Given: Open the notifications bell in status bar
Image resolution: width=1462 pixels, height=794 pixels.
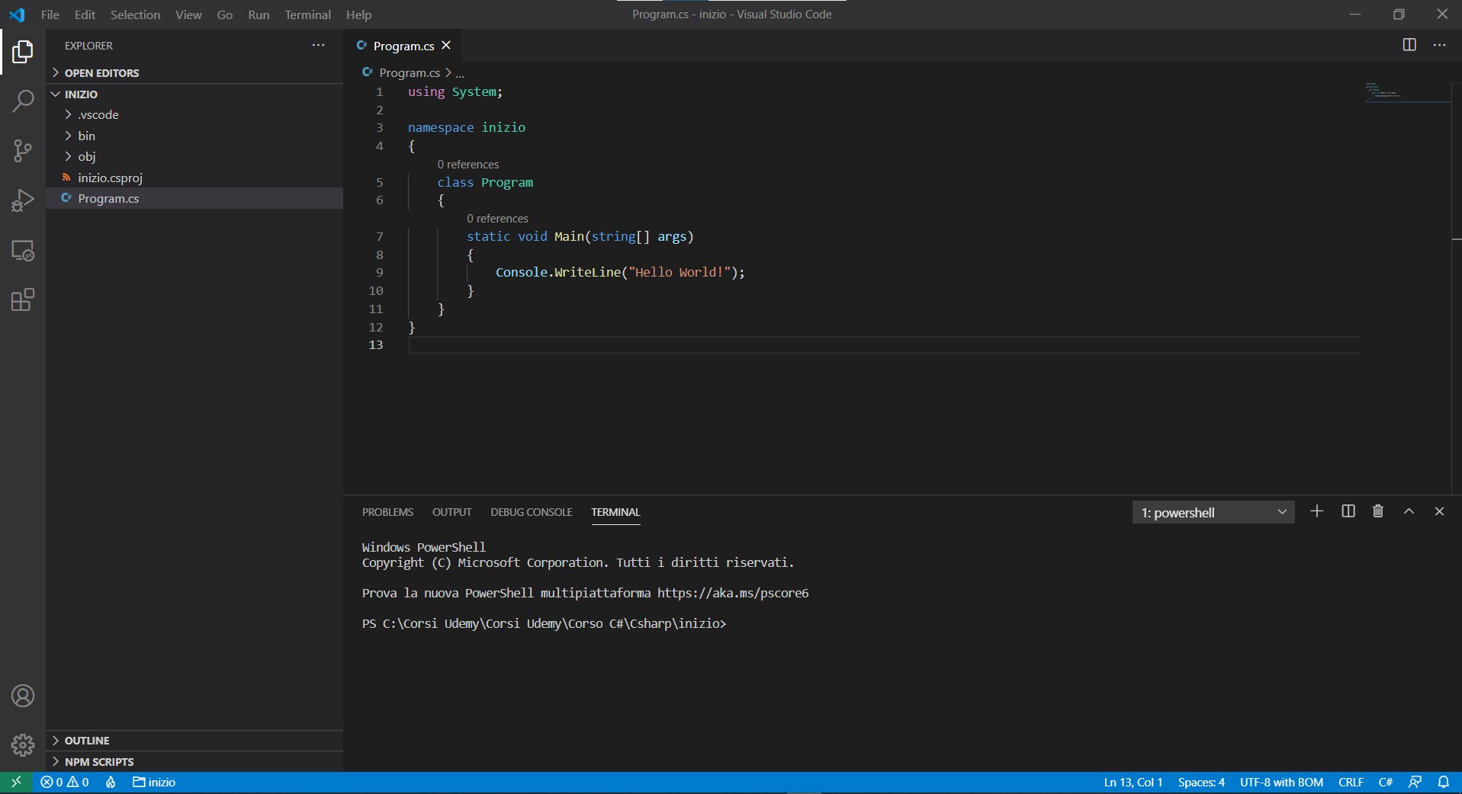Looking at the screenshot, I should tap(1444, 782).
